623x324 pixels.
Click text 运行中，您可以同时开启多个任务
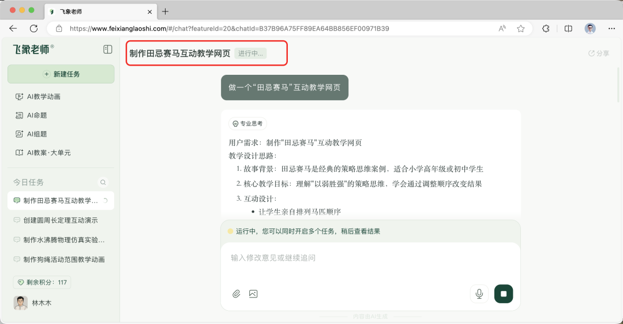point(308,231)
